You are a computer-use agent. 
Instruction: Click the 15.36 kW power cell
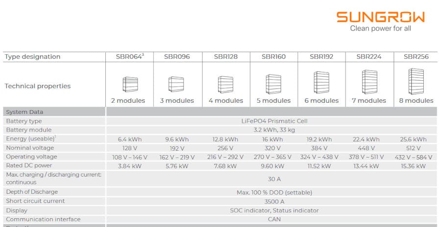(x=413, y=166)
